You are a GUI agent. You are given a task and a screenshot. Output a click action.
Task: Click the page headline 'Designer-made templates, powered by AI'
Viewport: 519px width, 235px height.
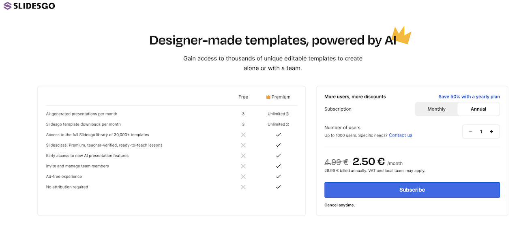(273, 40)
